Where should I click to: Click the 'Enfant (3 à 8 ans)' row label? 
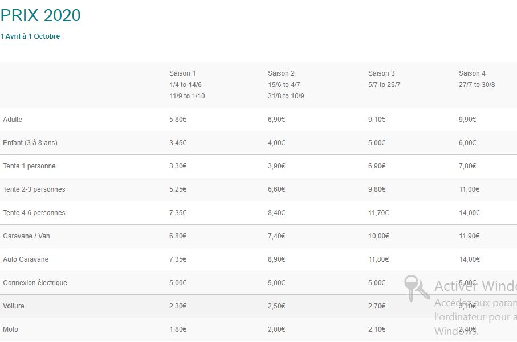pyautogui.click(x=30, y=143)
